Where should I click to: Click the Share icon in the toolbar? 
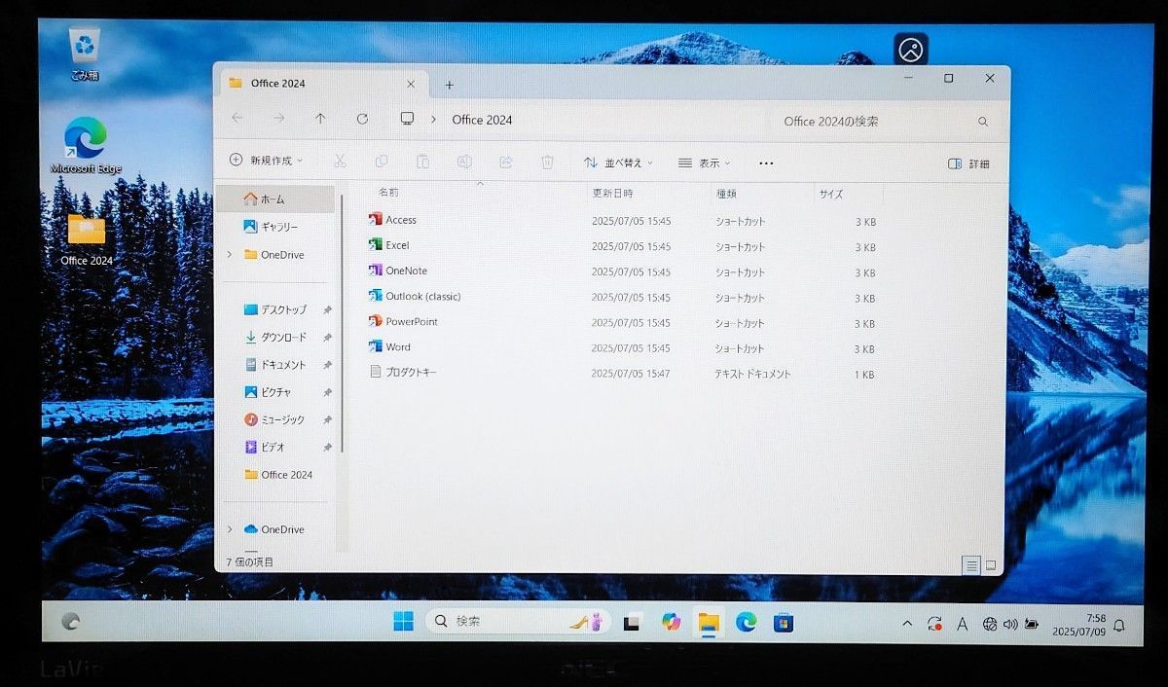point(506,162)
